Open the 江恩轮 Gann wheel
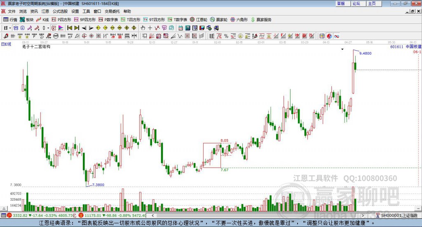The height and width of the screenshot is (227, 422). (x=199, y=20)
